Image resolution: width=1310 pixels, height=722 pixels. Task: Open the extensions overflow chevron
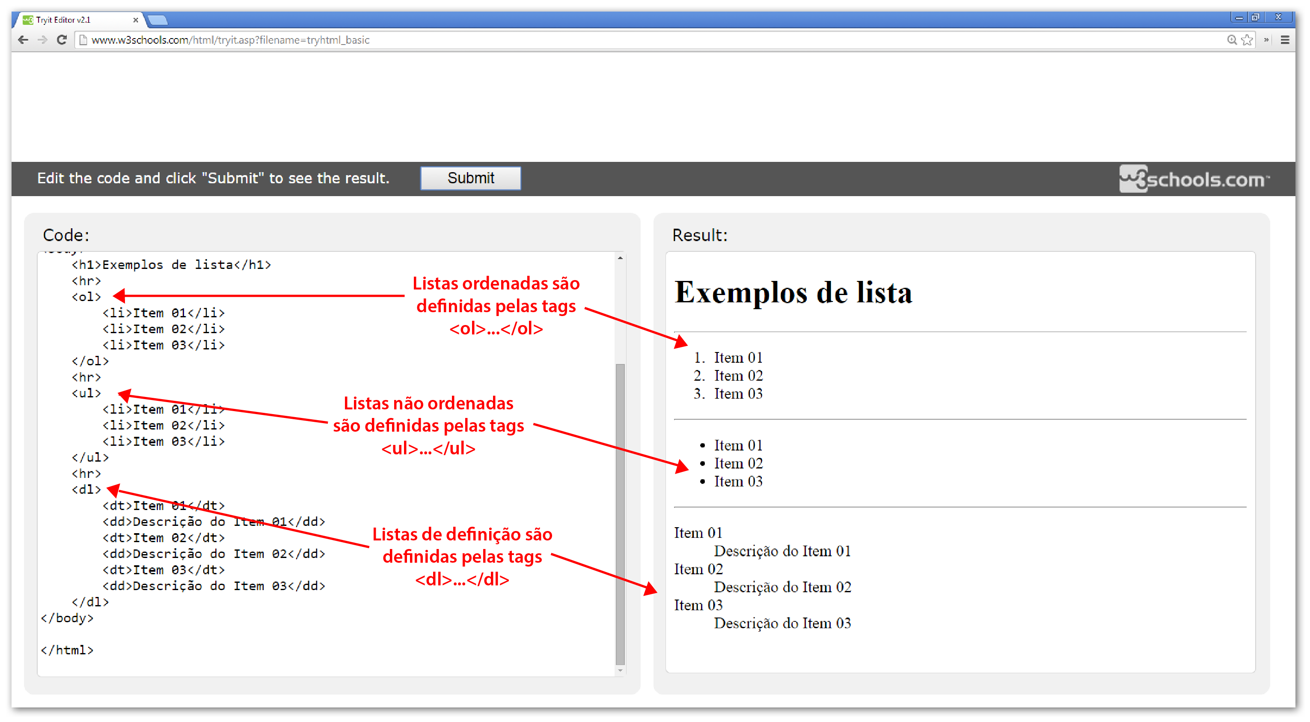[1266, 40]
